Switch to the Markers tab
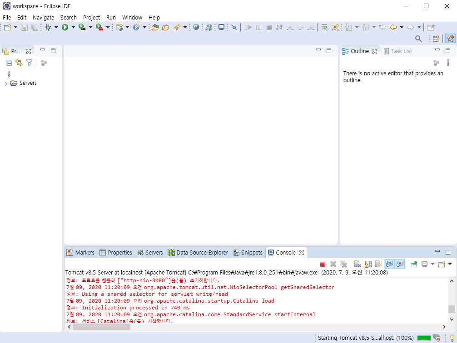 [80, 252]
